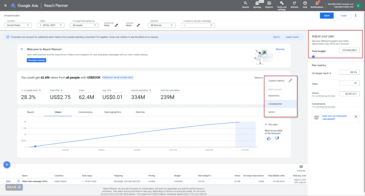Close the forecasts calculated card
This screenshot has height=196, width=365.
355,117
